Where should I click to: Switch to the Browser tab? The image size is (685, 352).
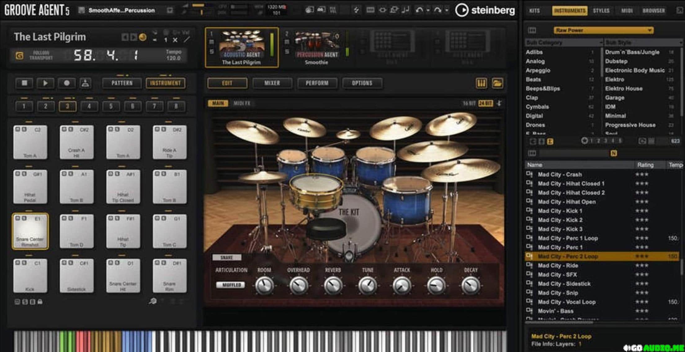click(x=654, y=11)
